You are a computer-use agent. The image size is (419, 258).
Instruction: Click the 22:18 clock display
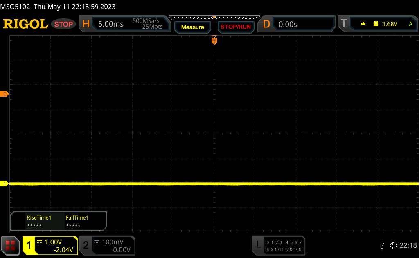tap(408, 245)
